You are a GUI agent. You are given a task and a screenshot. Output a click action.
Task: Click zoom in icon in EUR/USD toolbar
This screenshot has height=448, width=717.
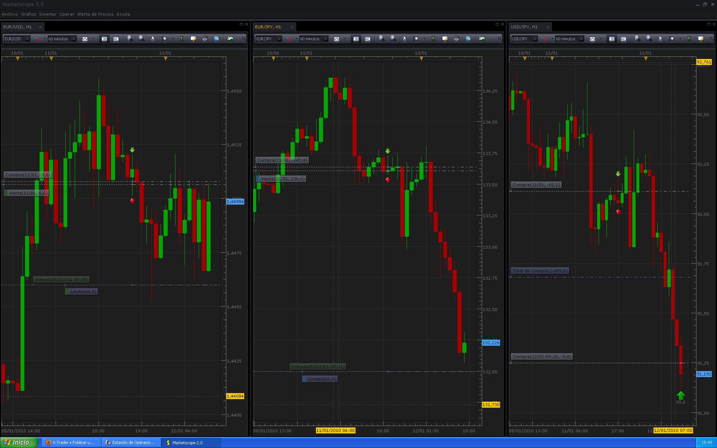coord(129,38)
